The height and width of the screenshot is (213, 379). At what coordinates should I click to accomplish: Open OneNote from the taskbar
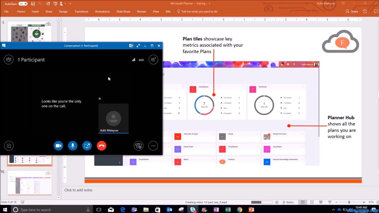[216, 210]
